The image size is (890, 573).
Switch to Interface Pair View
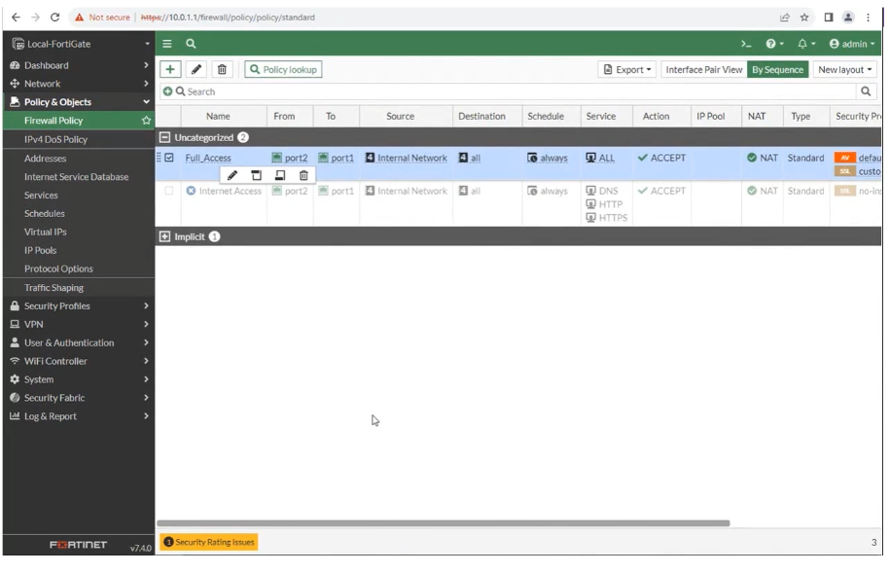click(704, 69)
